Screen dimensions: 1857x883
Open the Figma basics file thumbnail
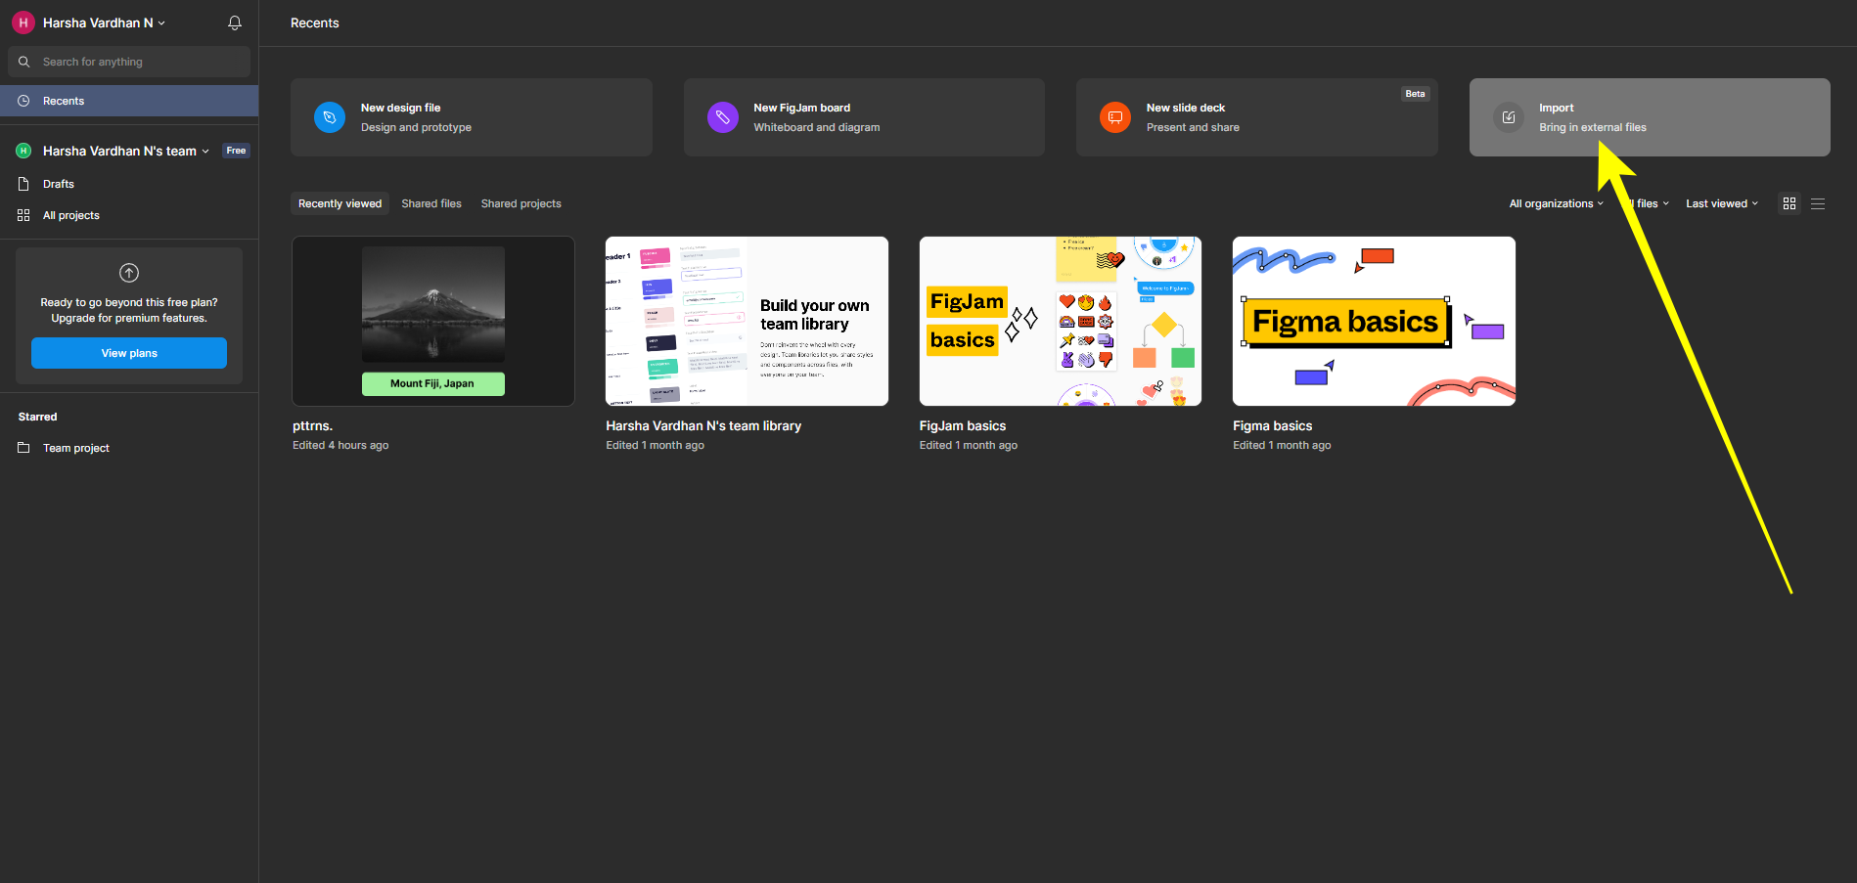click(x=1374, y=321)
